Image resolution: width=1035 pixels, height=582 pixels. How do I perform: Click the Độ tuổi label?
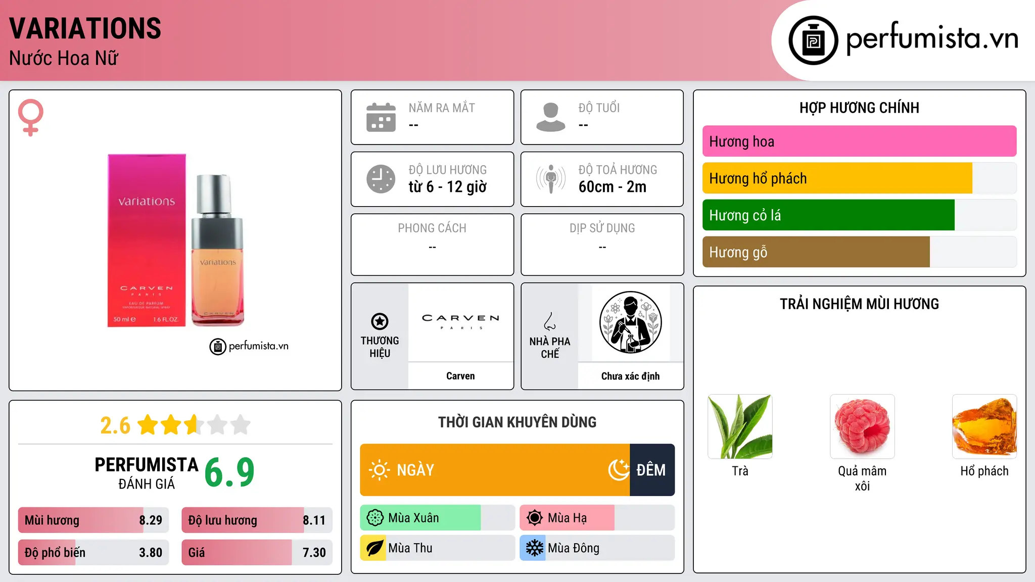(x=599, y=108)
